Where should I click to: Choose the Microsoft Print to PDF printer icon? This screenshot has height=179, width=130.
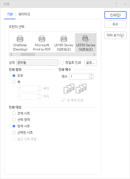pos(42,39)
